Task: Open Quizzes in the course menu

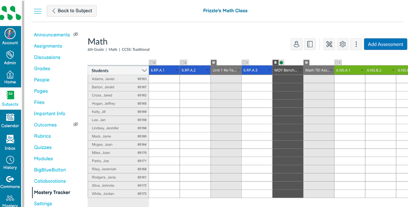Action: [x=43, y=148]
